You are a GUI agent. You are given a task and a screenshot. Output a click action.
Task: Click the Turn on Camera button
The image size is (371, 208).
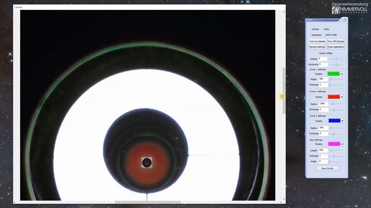click(317, 41)
